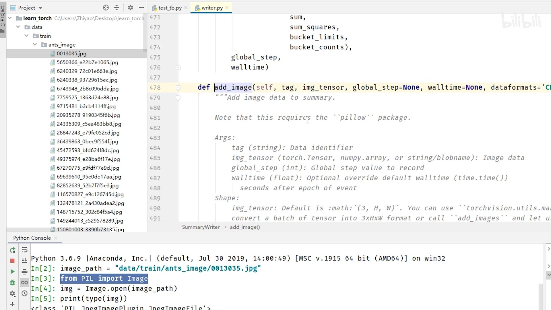Open console command history clock icon
Viewport: 551px width, 310px height.
[24, 293]
